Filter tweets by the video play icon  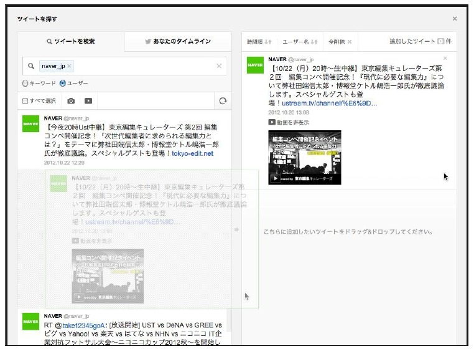[x=88, y=101]
